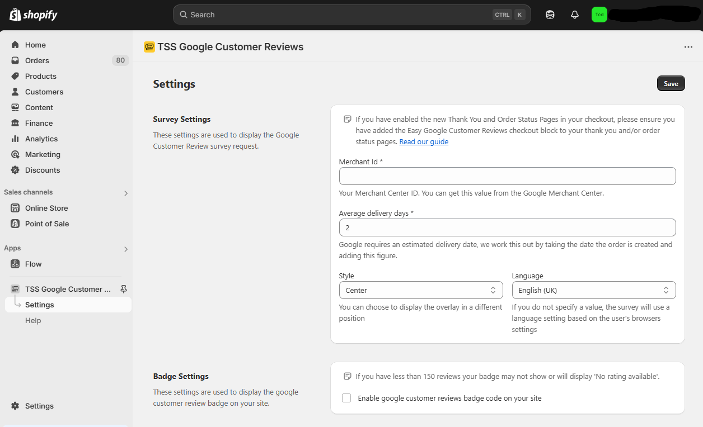Click the Merchant Id input field
Screen dimensions: 703x427
(508, 176)
